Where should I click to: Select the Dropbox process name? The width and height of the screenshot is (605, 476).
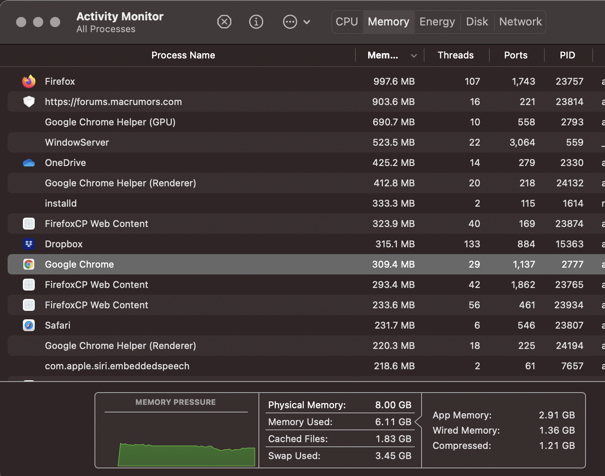pos(64,244)
